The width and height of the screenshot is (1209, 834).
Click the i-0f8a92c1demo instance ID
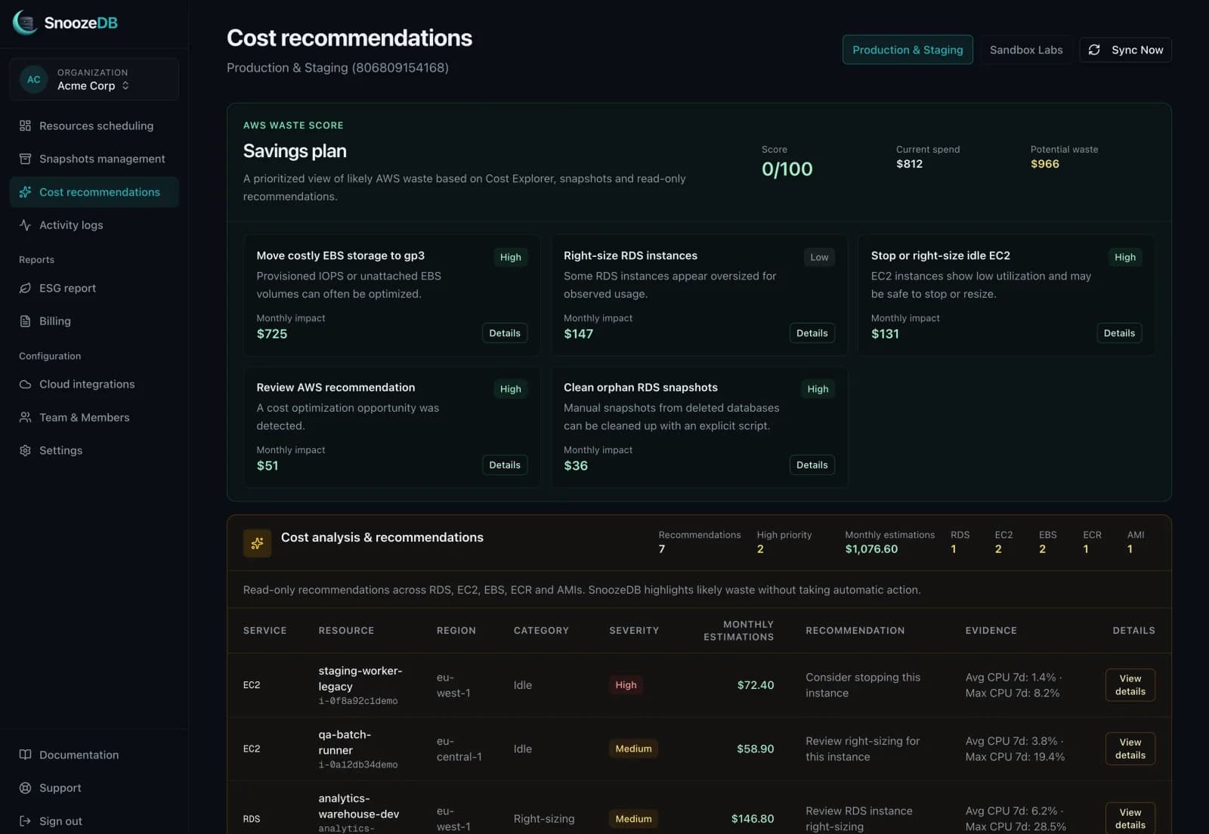358,701
